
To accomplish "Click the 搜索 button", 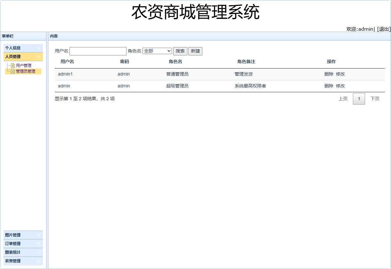I will pyautogui.click(x=180, y=51).
